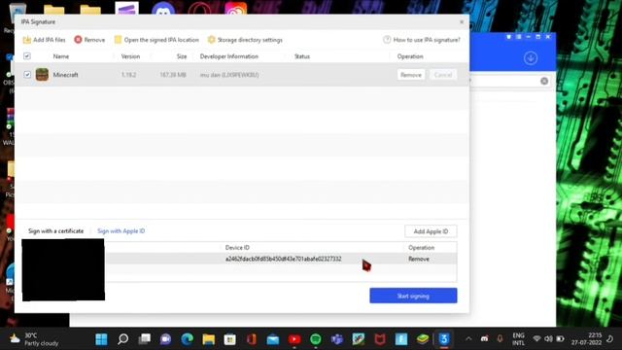Click the Size column header
This screenshot has height=350, width=622.
point(182,56)
